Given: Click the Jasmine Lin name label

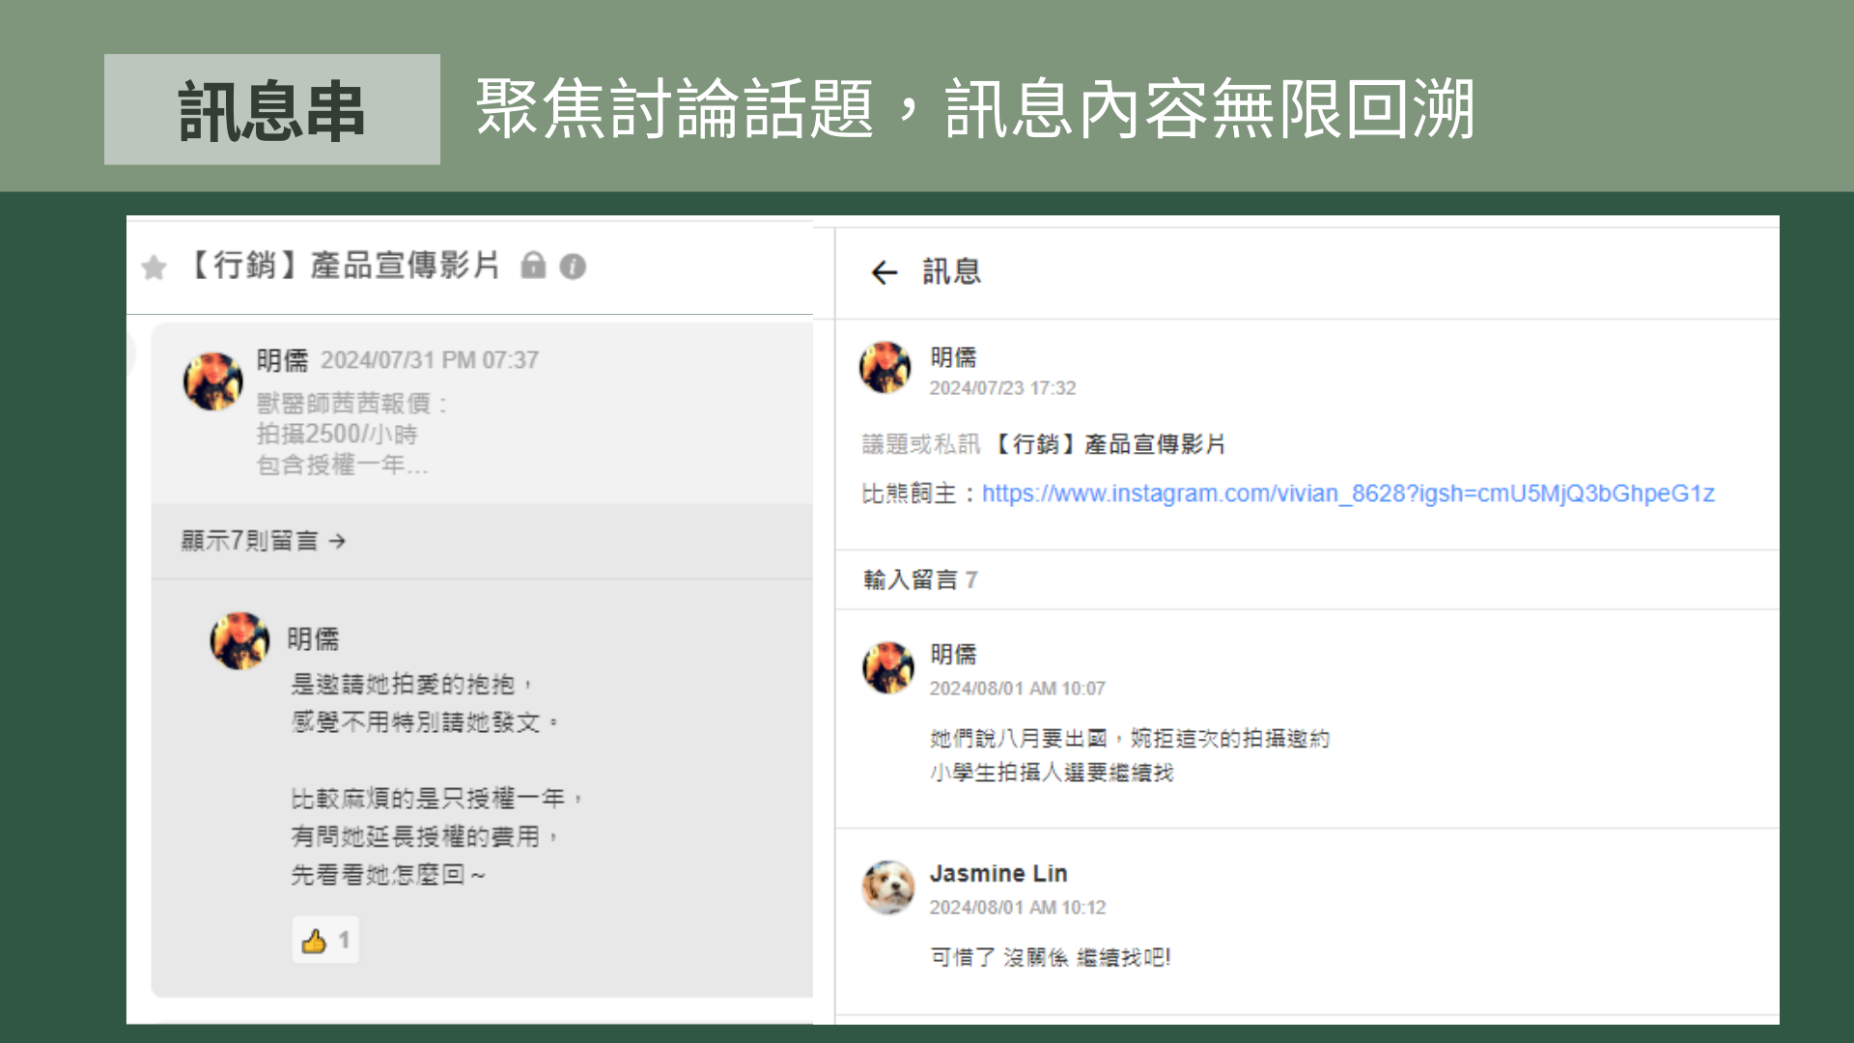Looking at the screenshot, I should pyautogui.click(x=997, y=873).
